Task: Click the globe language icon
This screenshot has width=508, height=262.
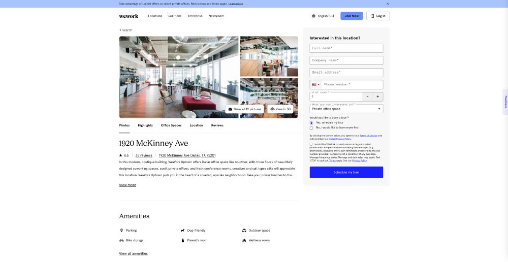Action: pyautogui.click(x=313, y=16)
